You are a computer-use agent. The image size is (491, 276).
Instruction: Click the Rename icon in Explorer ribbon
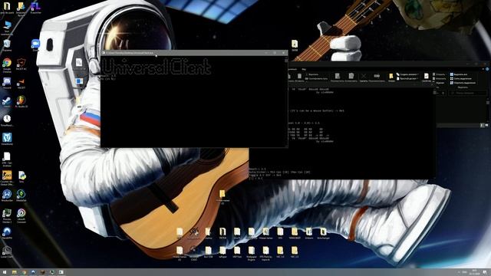(x=377, y=76)
